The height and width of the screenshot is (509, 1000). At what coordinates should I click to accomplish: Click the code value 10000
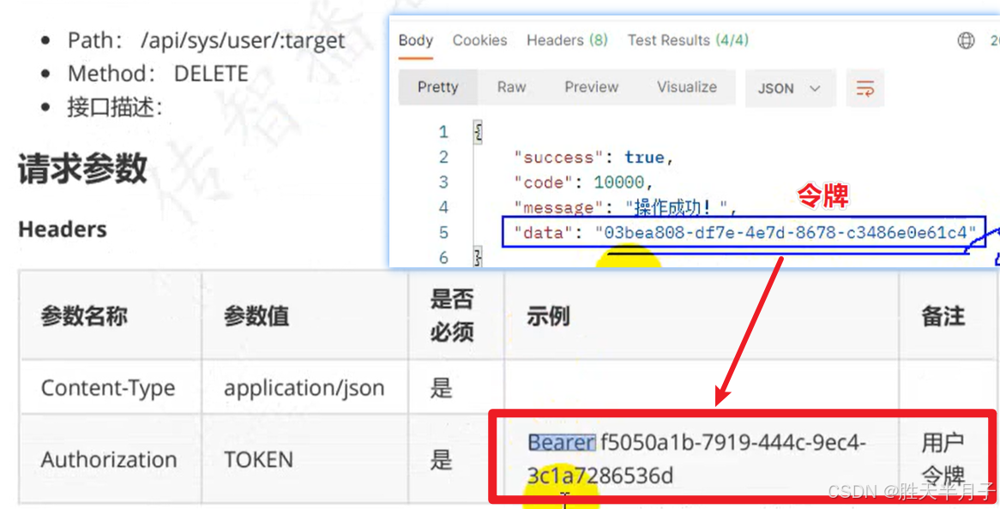pyautogui.click(x=618, y=183)
